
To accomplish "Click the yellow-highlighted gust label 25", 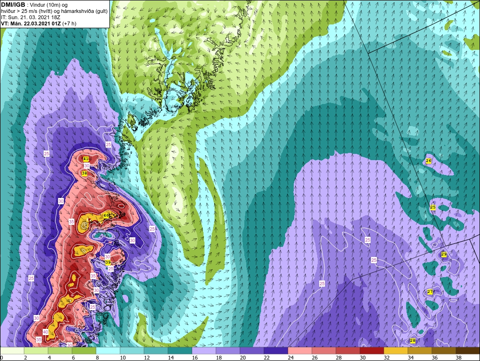I will click(433, 207).
